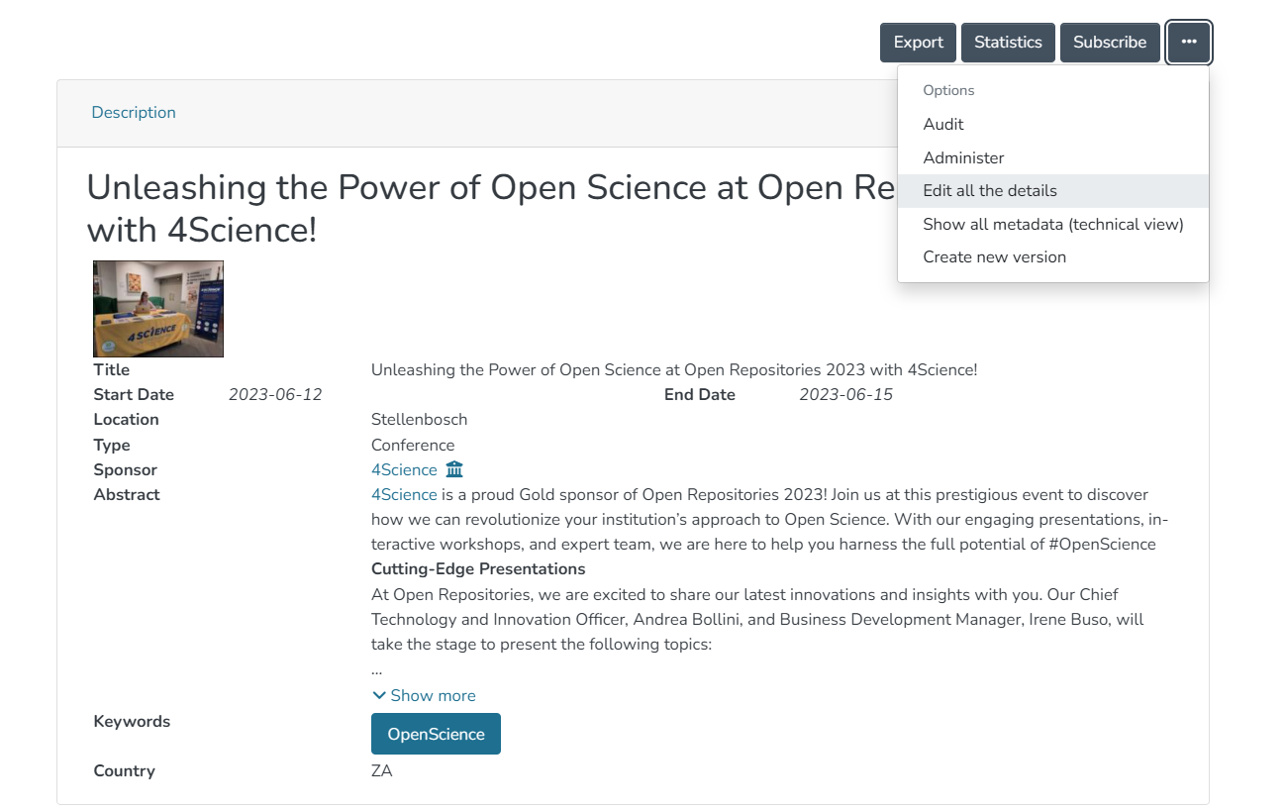
Task: Choose Administer in the options menu
Action: pos(1053,158)
